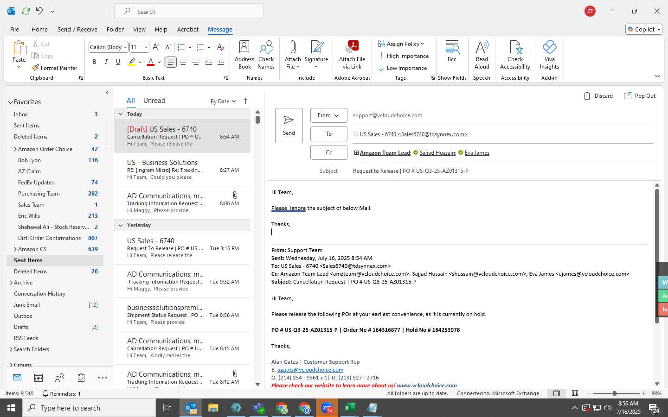668x417 pixels.
Task: Open File Explorer from taskbar
Action: click(213, 408)
